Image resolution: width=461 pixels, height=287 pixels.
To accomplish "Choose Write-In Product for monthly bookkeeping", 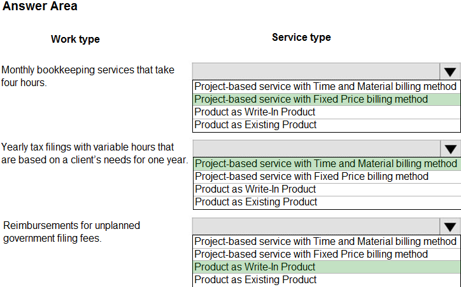I will point(255,112).
